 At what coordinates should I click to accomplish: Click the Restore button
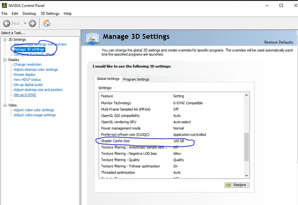click(x=237, y=185)
